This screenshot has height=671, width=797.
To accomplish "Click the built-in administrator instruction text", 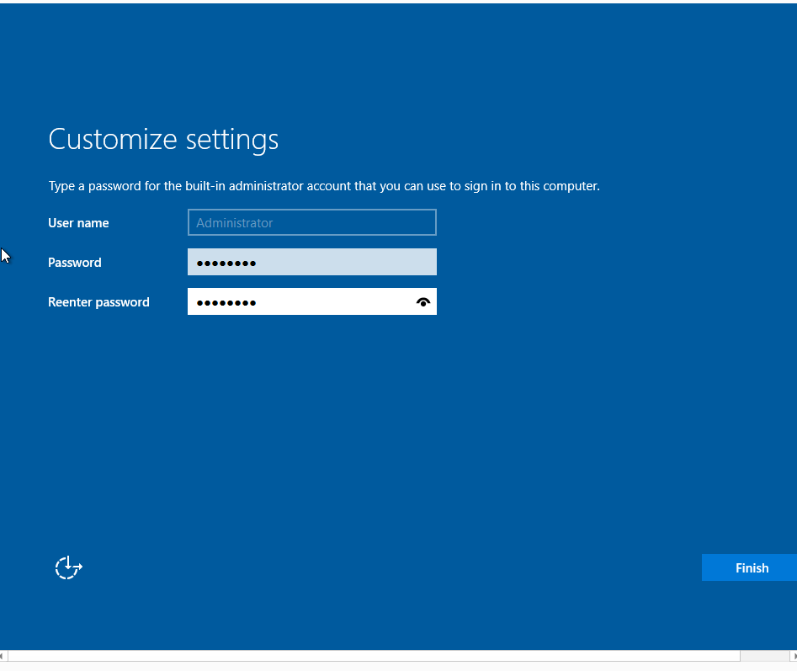I will coord(324,186).
